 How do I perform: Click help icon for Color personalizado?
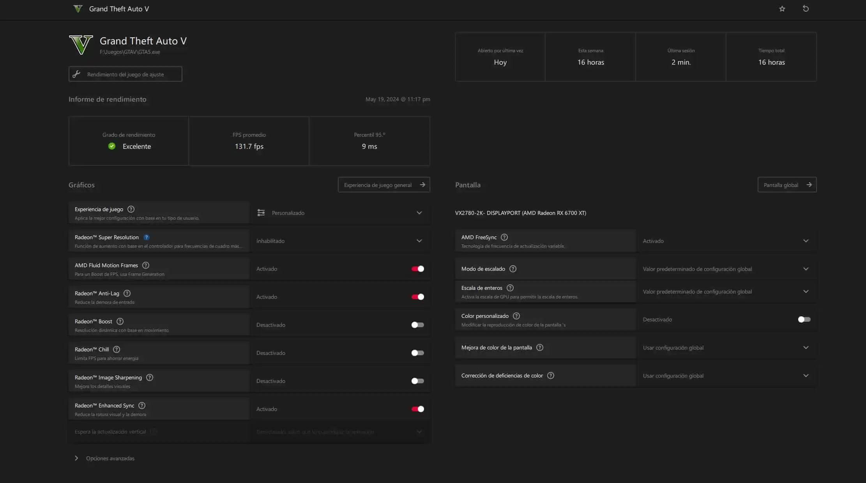point(516,316)
